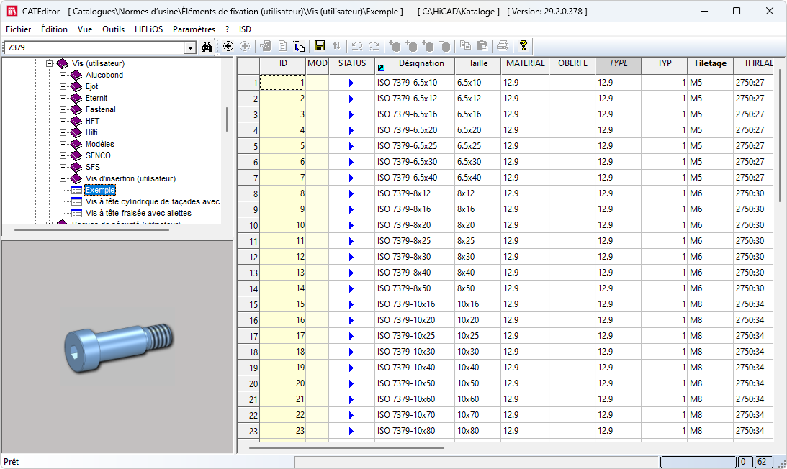Image resolution: width=787 pixels, height=469 pixels.
Task: Click the purple book icon beside Hilti
Action: (x=77, y=133)
